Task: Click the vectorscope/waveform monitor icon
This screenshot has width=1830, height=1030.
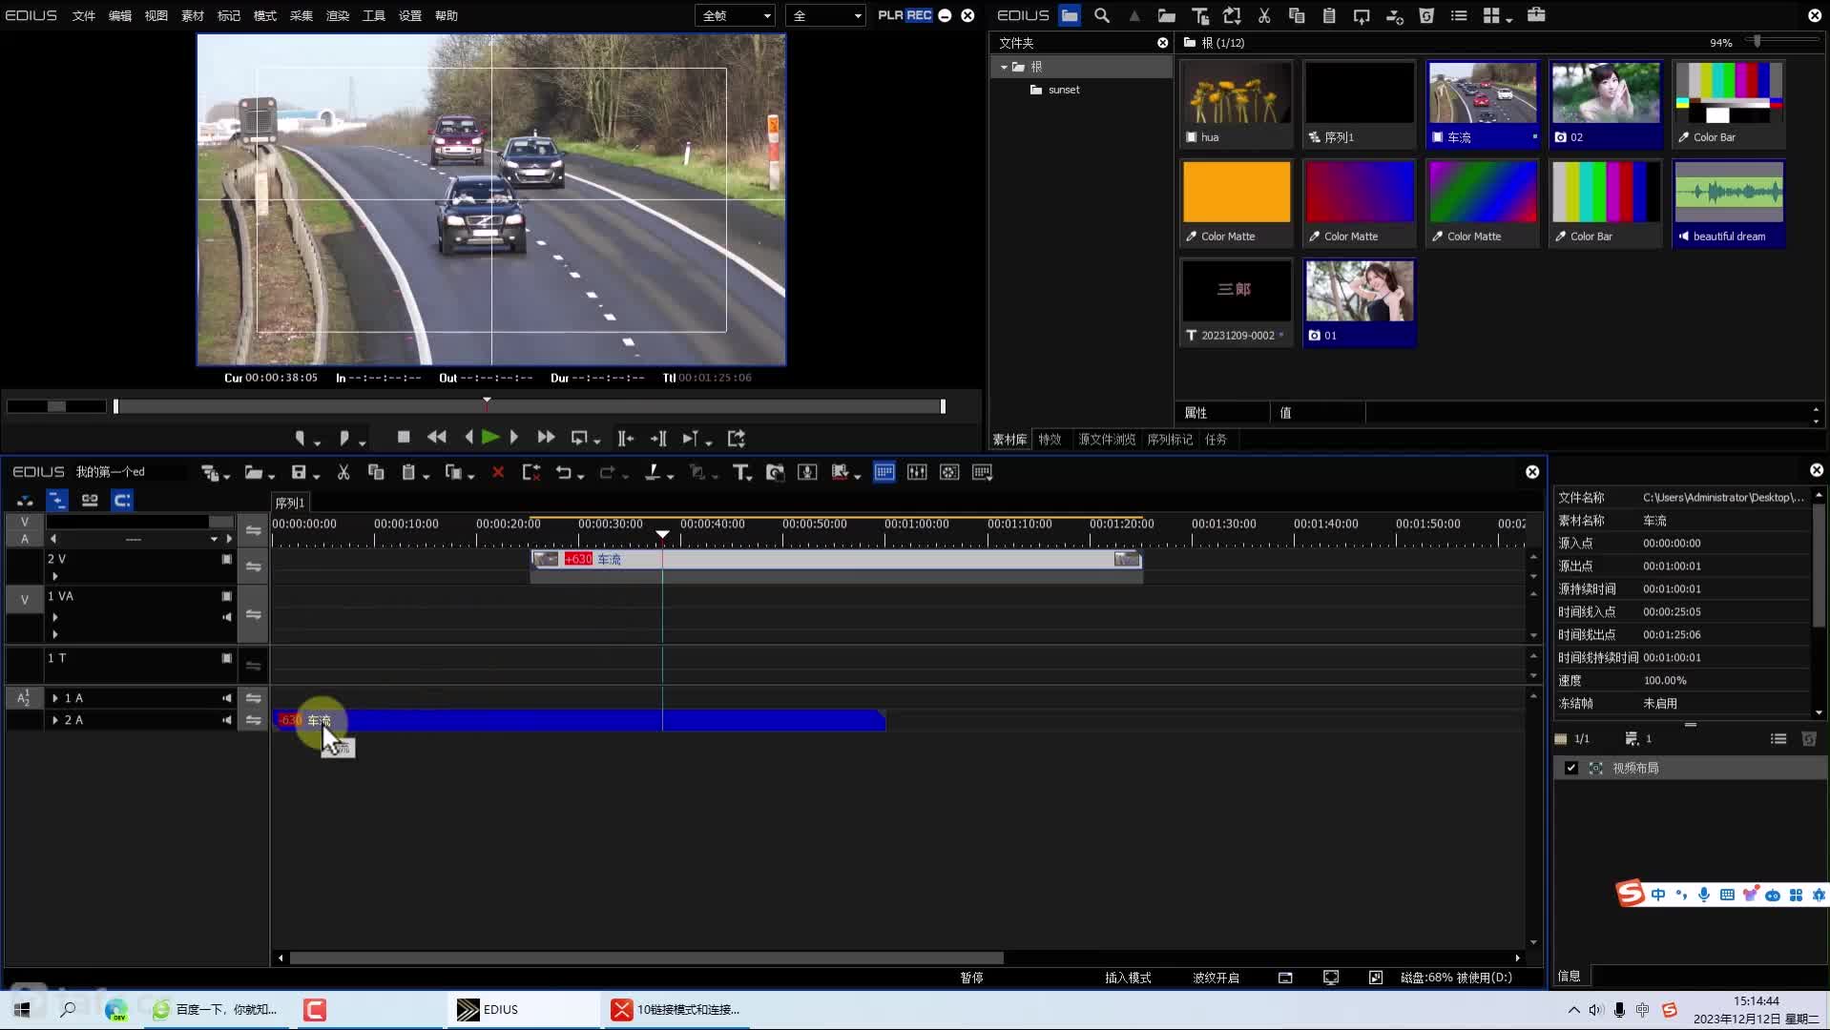Action: click(x=949, y=472)
